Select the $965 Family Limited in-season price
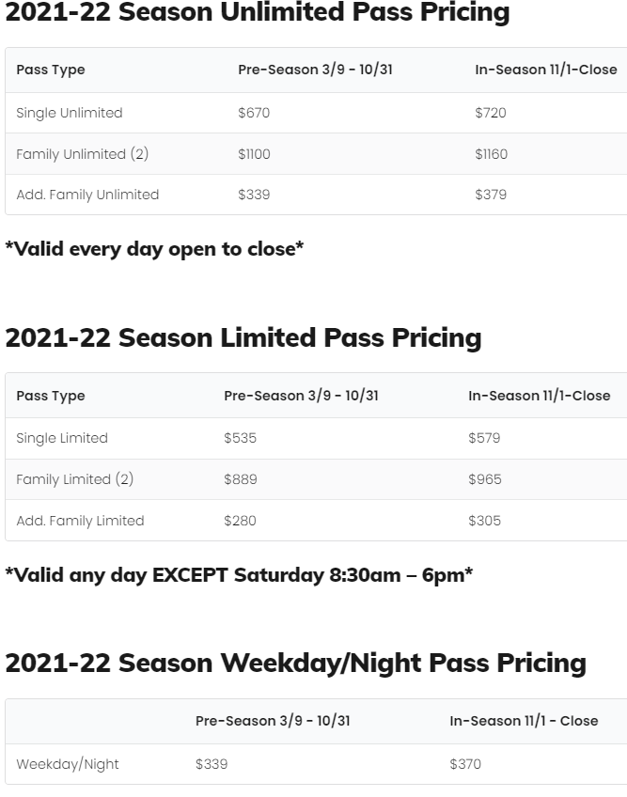The width and height of the screenshot is (627, 797). [x=485, y=479]
